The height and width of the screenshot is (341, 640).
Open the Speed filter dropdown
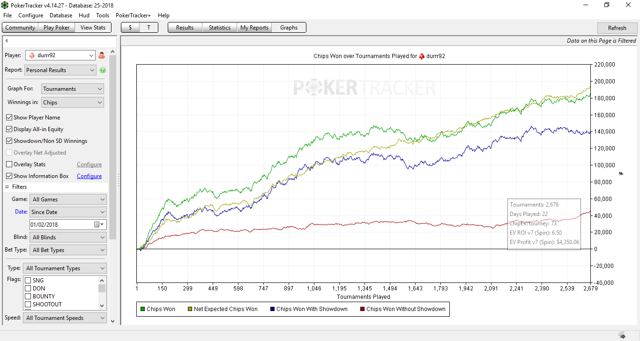coord(65,318)
